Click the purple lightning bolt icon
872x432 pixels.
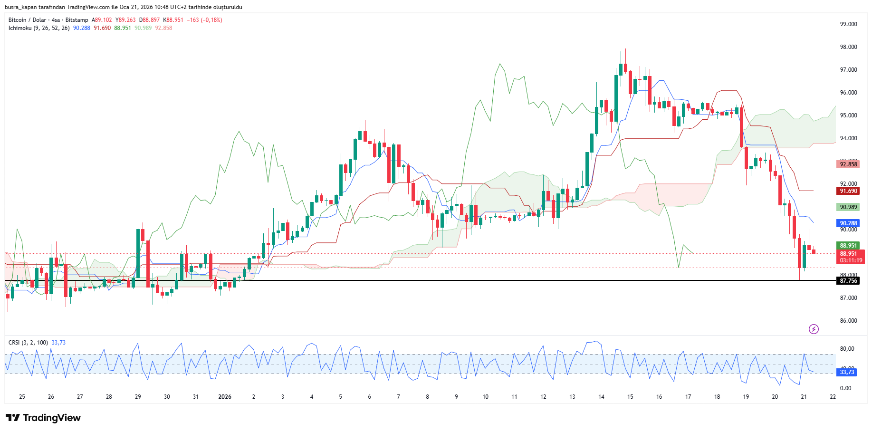(x=814, y=329)
